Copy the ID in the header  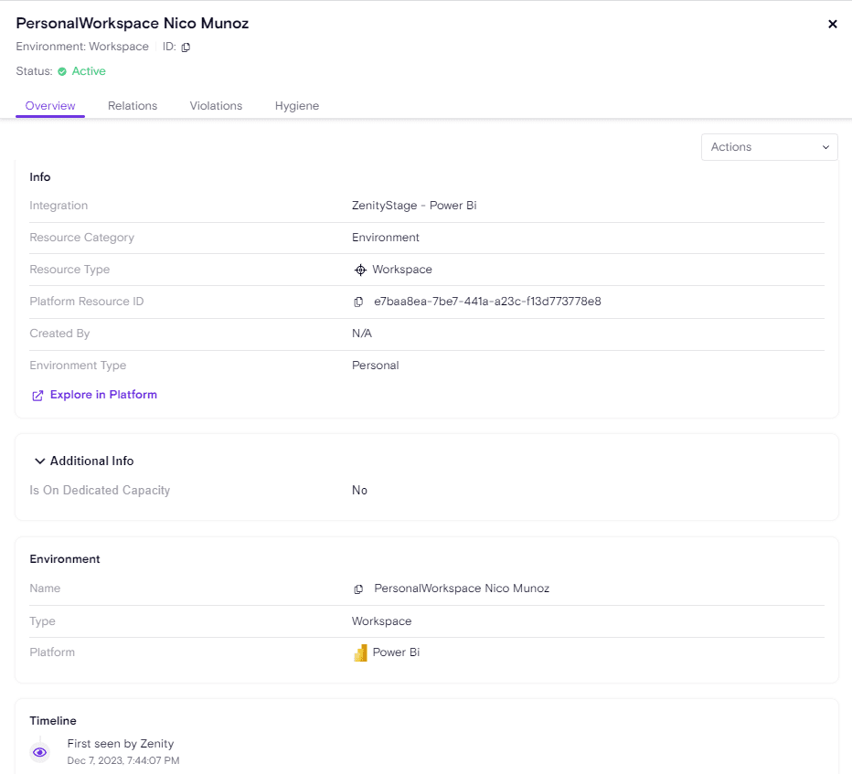point(186,48)
